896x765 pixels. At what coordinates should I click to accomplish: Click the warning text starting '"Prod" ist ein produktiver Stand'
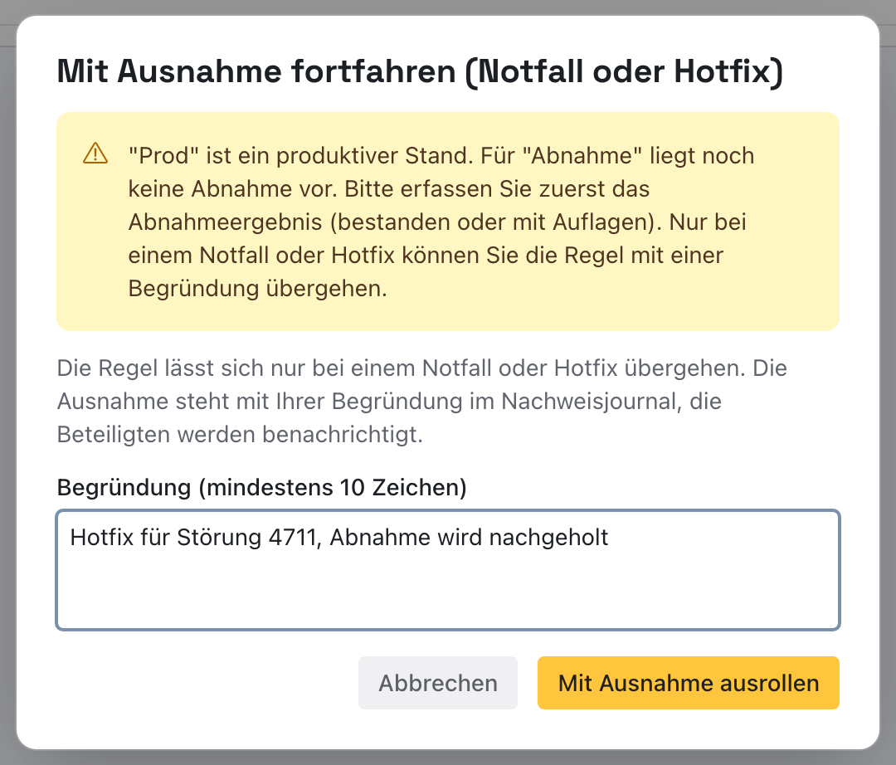pyautogui.click(x=441, y=222)
